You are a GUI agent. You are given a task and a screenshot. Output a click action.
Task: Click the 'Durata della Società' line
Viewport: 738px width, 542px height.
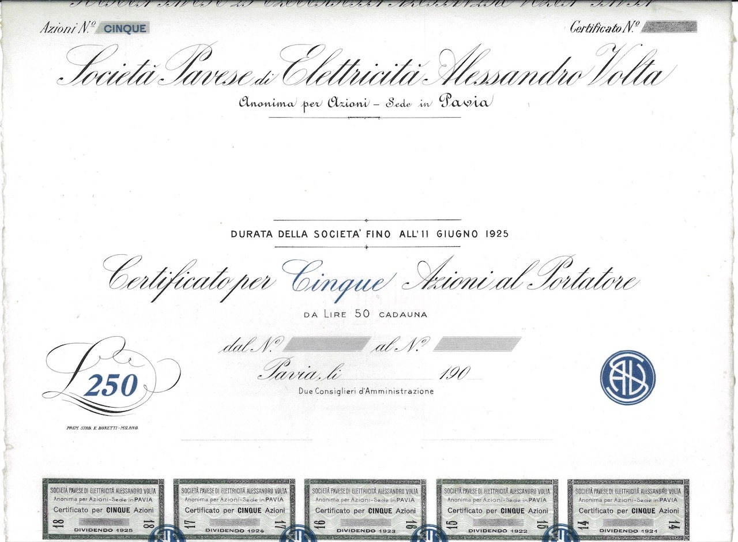pyautogui.click(x=369, y=234)
